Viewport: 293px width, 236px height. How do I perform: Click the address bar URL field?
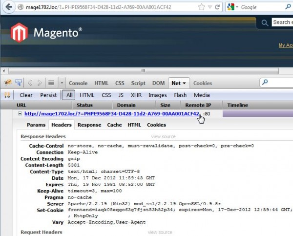111,7
